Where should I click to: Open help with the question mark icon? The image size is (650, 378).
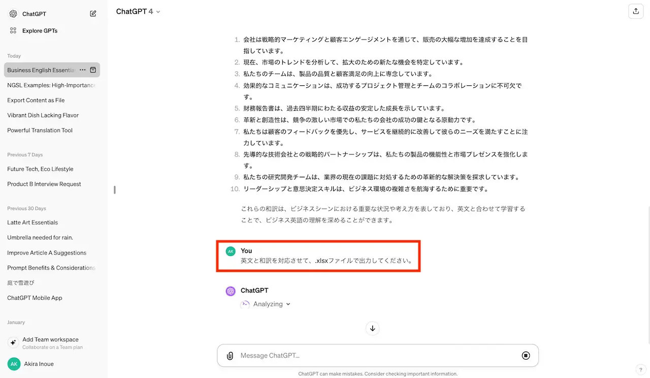pyautogui.click(x=640, y=369)
